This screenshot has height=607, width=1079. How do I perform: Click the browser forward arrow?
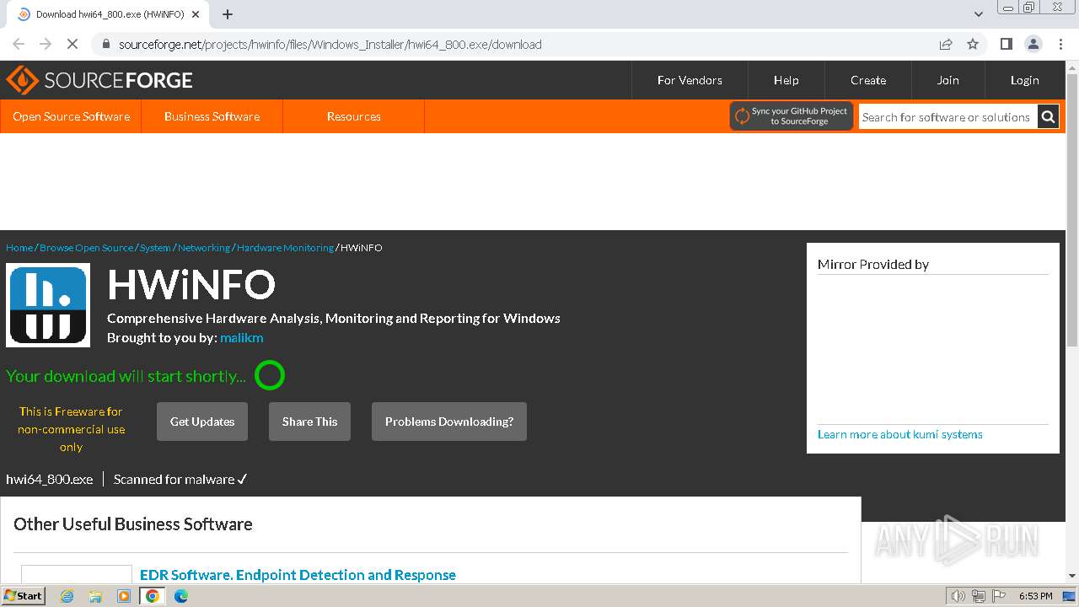[x=46, y=44]
